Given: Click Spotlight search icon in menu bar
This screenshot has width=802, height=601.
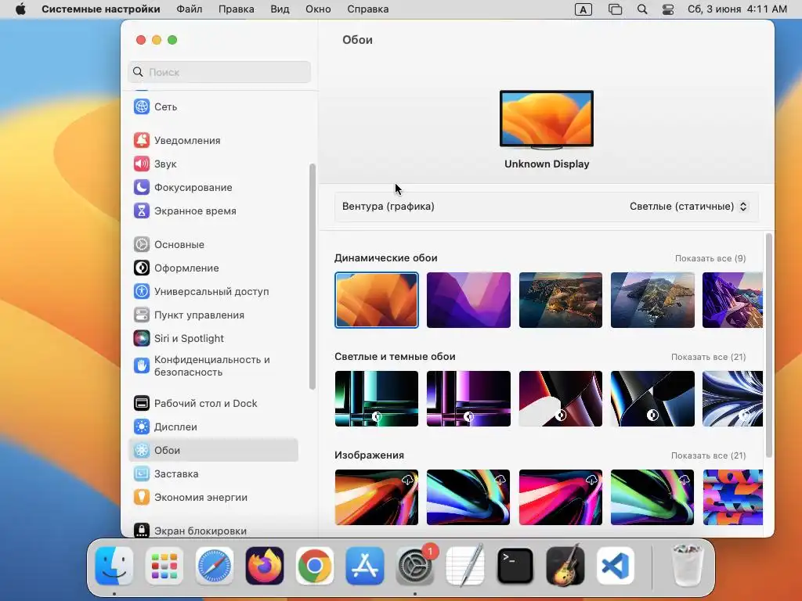Looking at the screenshot, I should click(642, 9).
